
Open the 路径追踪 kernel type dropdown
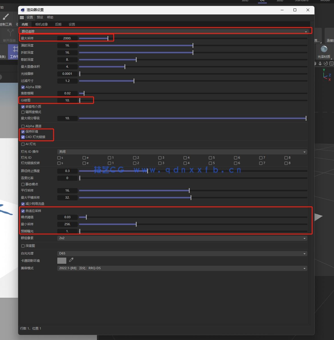click(x=165, y=31)
